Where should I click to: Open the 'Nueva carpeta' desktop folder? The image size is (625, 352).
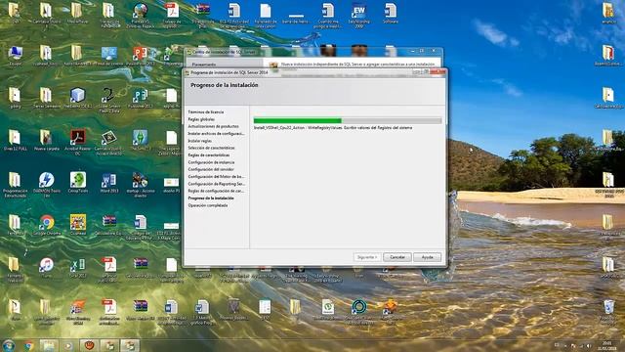[x=46, y=141]
